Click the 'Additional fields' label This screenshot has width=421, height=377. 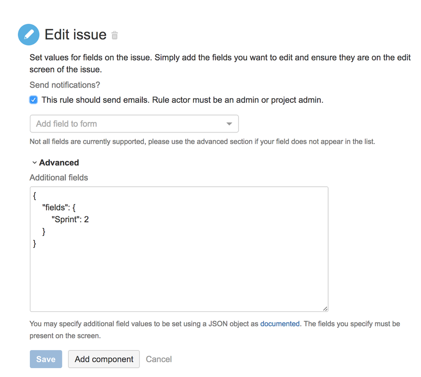click(59, 178)
